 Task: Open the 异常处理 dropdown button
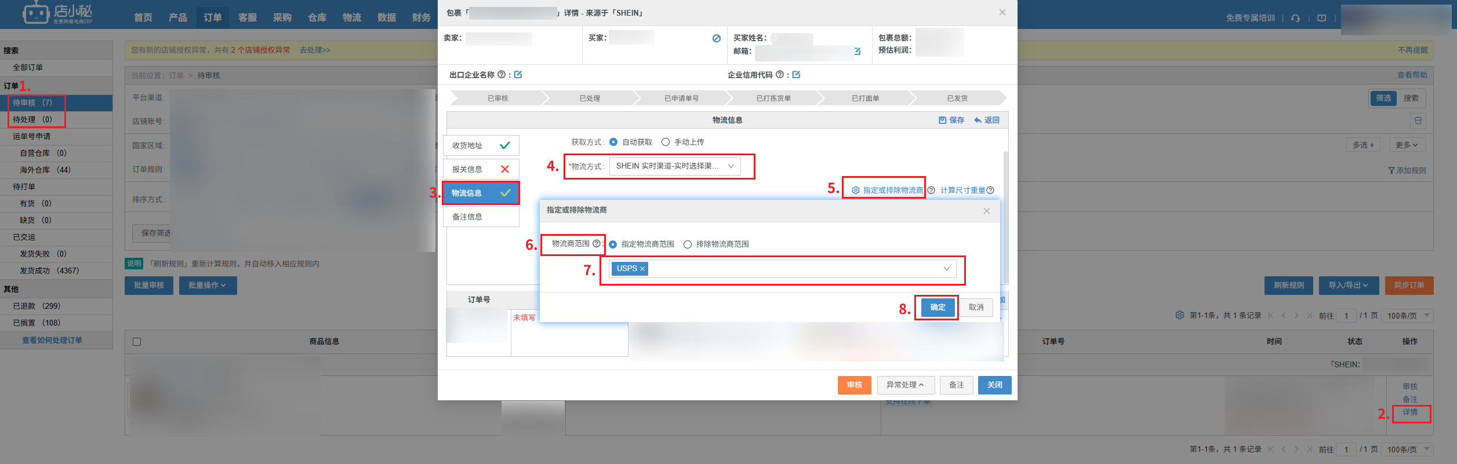905,385
